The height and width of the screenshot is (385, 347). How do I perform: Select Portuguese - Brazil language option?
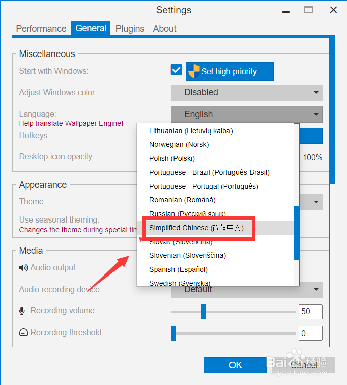[x=215, y=172]
